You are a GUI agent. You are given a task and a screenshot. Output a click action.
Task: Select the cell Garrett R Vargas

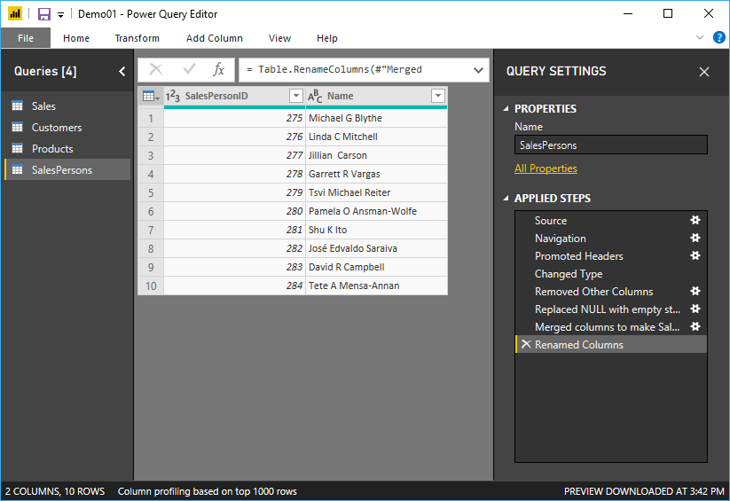click(376, 174)
